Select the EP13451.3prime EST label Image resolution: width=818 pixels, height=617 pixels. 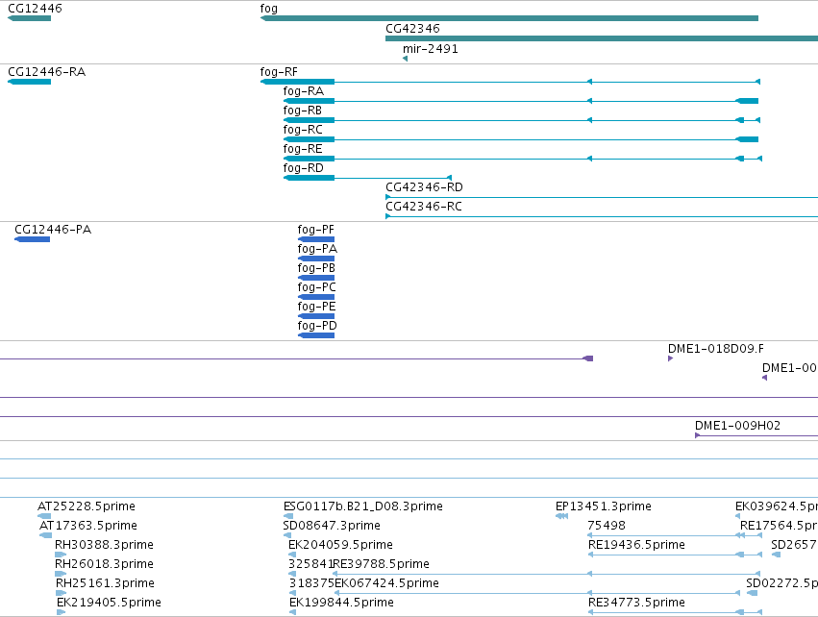[603, 506]
